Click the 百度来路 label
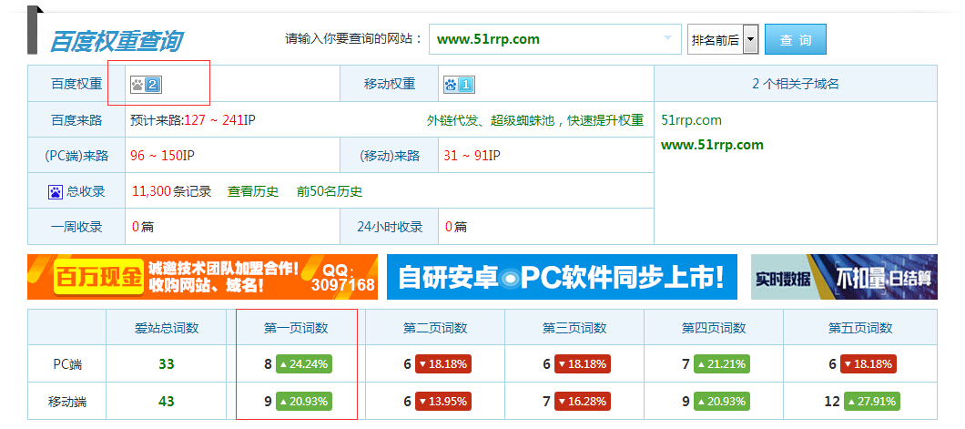The height and width of the screenshot is (429, 965). (x=76, y=120)
